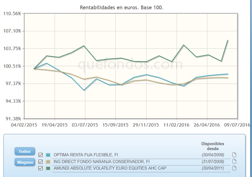
Task: Open document icon for OPTIMA RENTA FIJA FLEXIBLE
Action: coord(234,155)
